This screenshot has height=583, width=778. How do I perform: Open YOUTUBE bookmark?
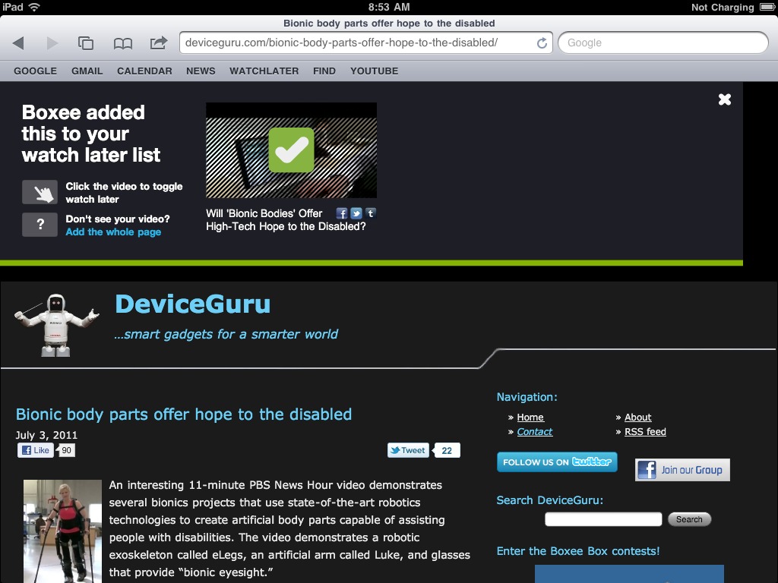[374, 71]
